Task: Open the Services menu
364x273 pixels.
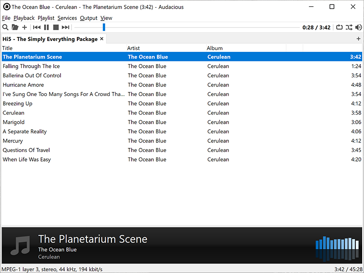Action: coord(67,18)
